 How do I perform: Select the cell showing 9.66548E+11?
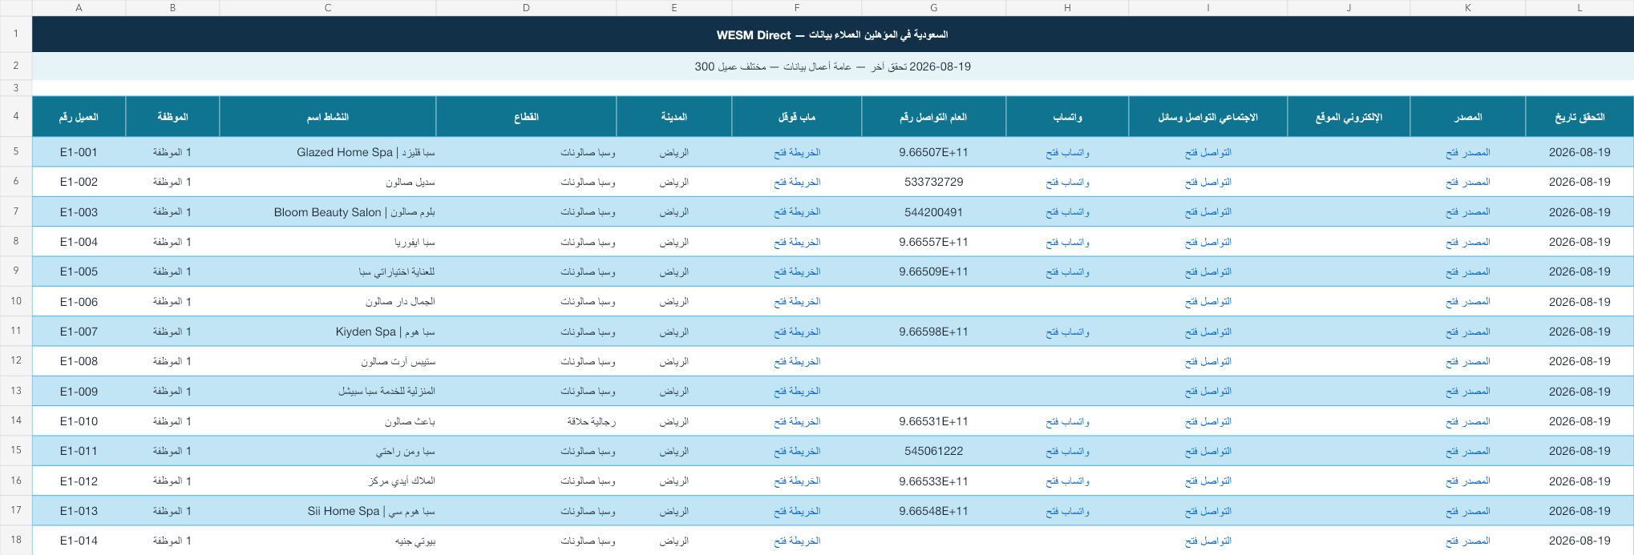pos(934,511)
